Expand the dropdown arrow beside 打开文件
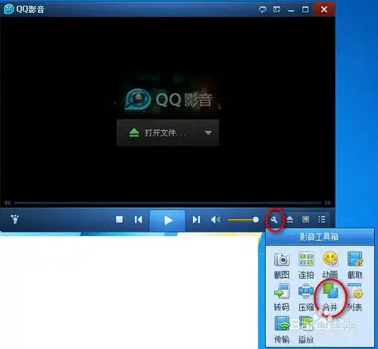The image size is (378, 349). point(208,132)
